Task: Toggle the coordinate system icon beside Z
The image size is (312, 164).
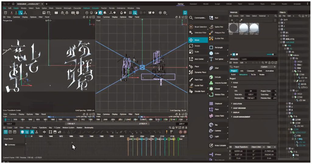Action: [25, 12]
